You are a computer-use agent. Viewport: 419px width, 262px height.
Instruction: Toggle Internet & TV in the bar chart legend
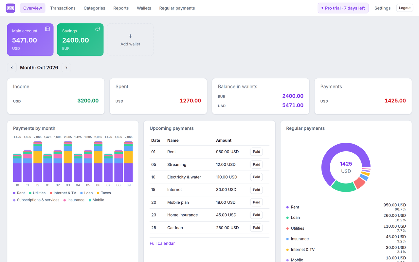63,193
